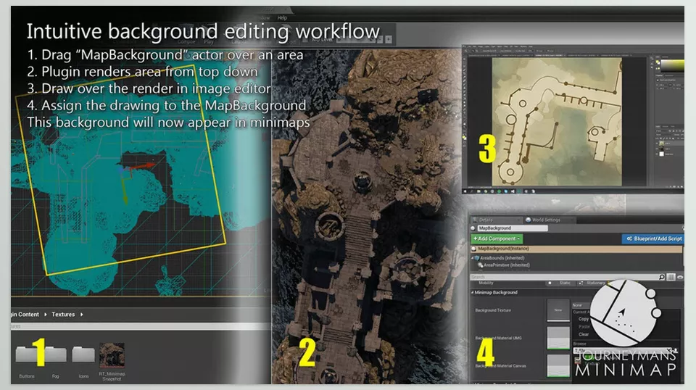Collapse the Minimap Background section
Viewport: 696px width, 390px height.
click(473, 292)
